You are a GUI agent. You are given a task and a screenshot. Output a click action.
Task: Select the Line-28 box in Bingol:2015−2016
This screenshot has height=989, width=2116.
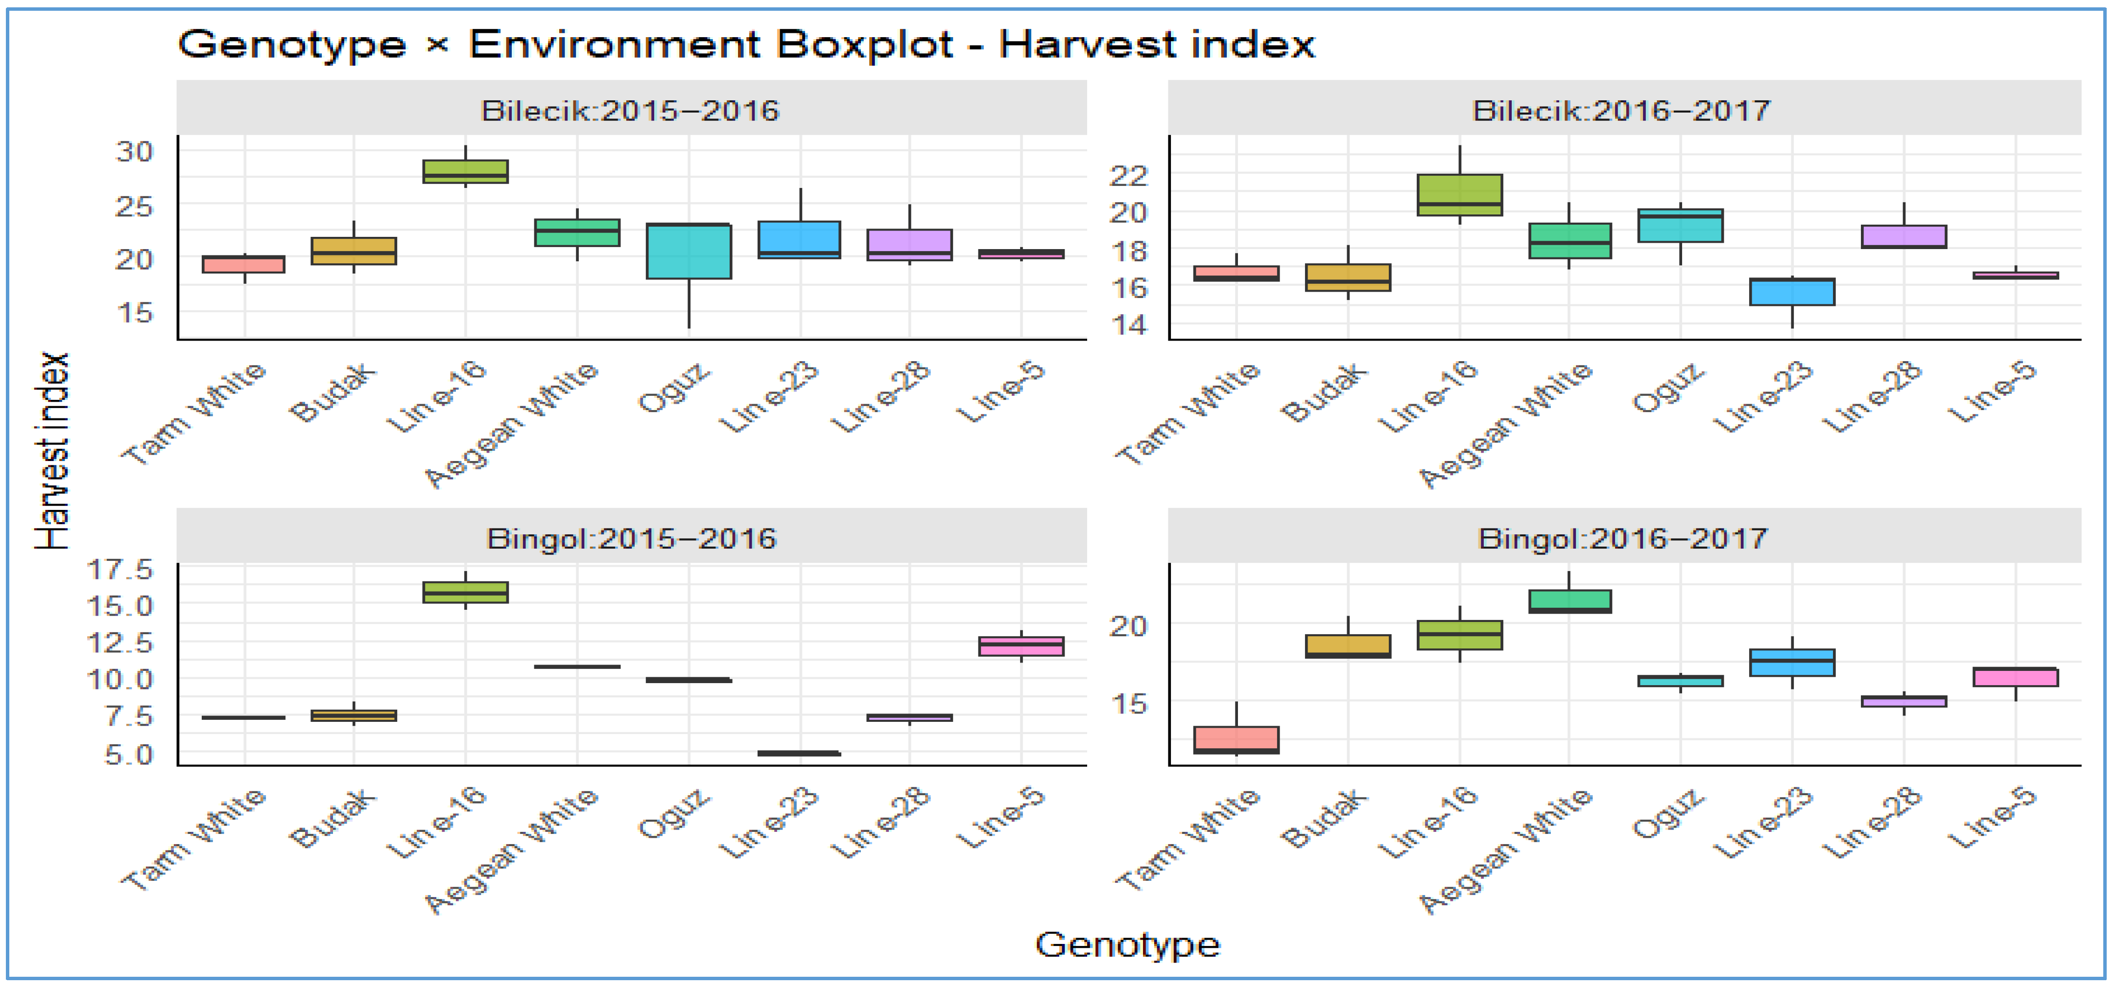click(909, 717)
